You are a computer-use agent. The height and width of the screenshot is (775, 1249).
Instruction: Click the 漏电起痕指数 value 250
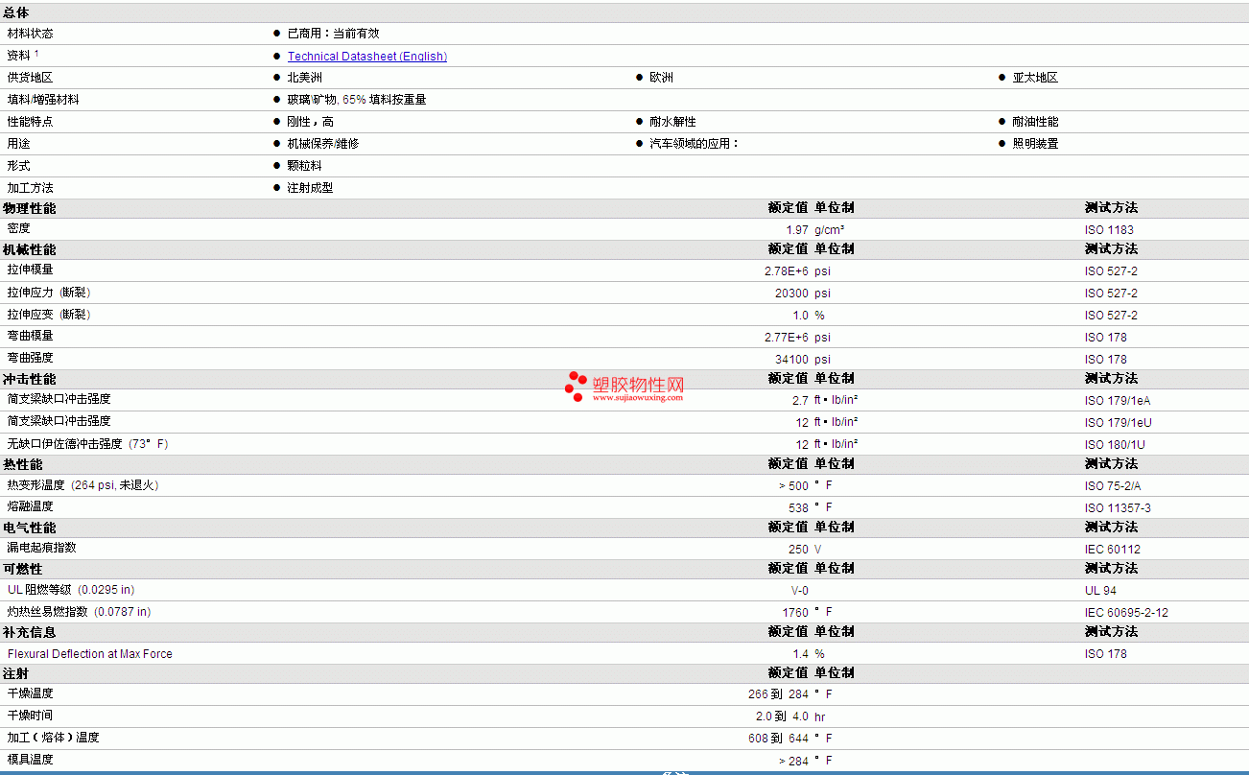[x=798, y=550]
